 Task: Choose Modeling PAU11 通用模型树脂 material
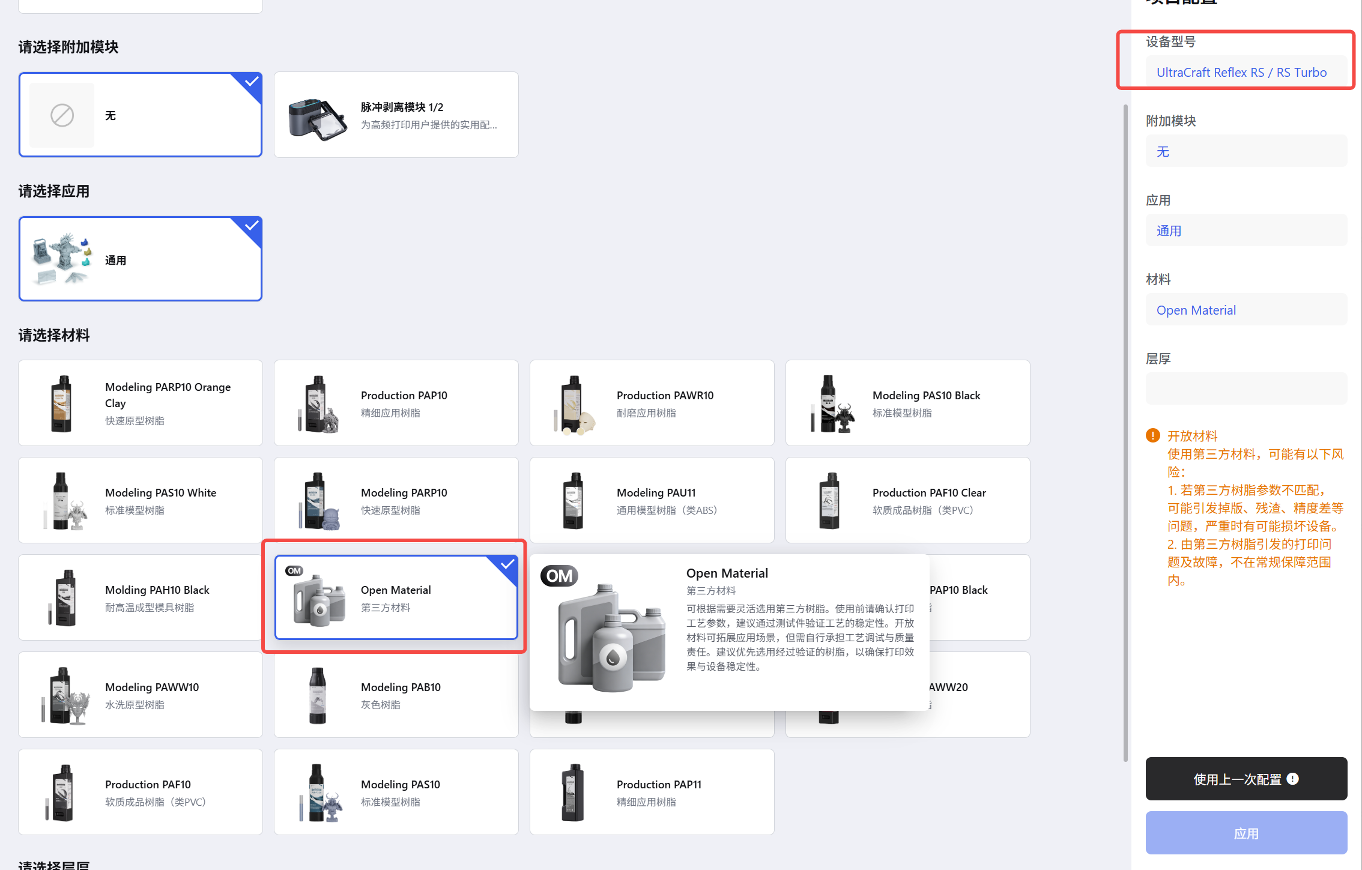pos(652,500)
